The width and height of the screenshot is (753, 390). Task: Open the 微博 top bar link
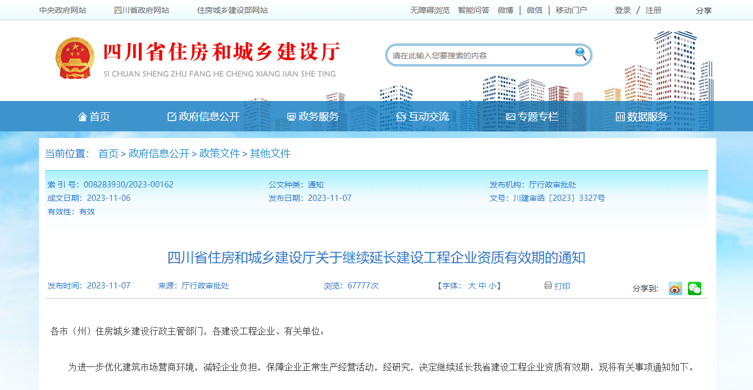coord(505,10)
